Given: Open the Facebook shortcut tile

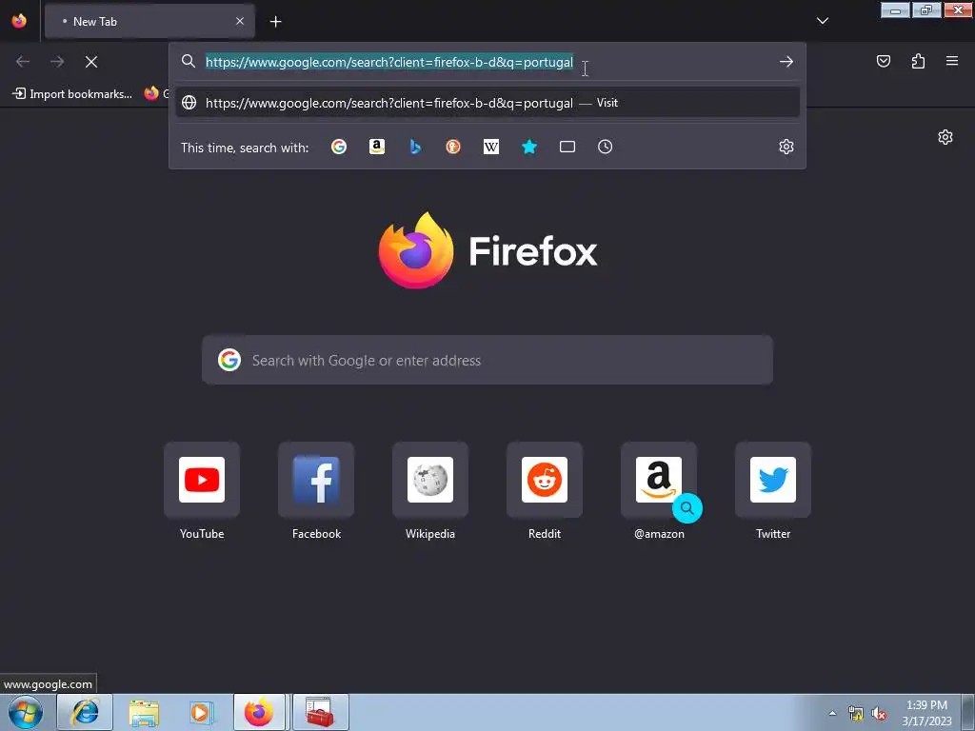Looking at the screenshot, I should [x=316, y=480].
